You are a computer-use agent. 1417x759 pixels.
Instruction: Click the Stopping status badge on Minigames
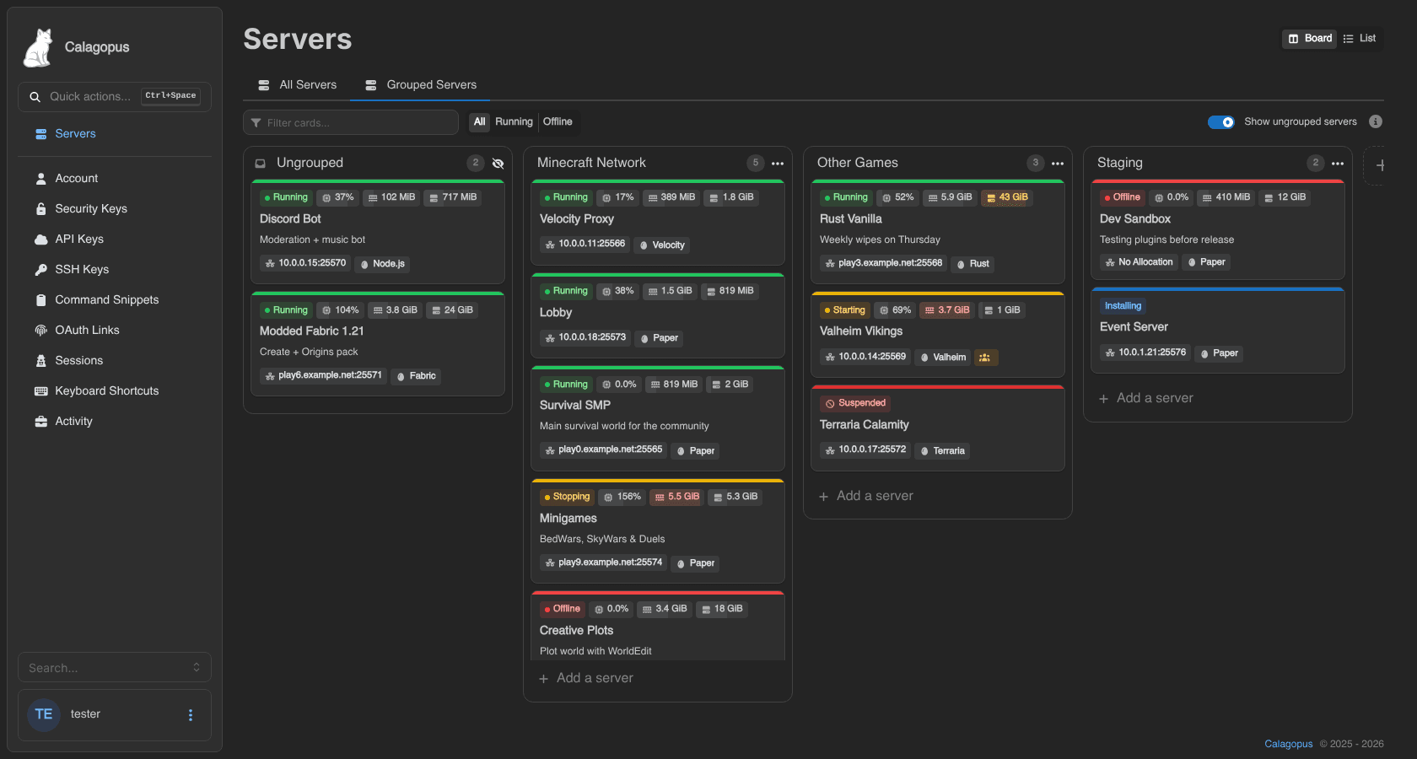[567, 497]
